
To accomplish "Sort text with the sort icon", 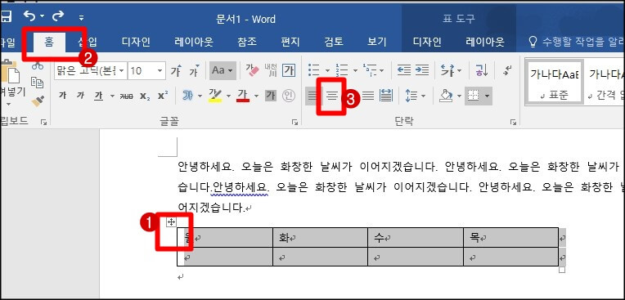I will click(482, 70).
